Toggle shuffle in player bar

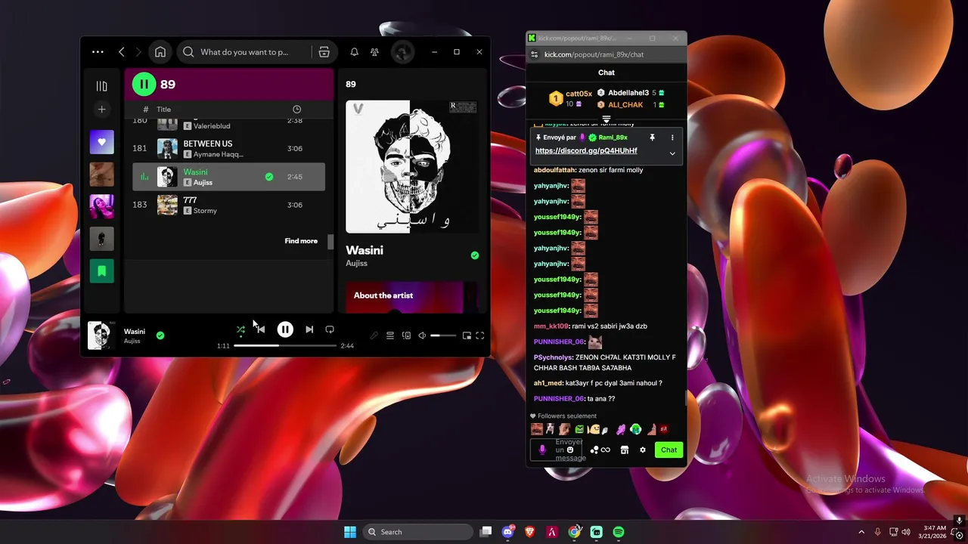coord(240,329)
